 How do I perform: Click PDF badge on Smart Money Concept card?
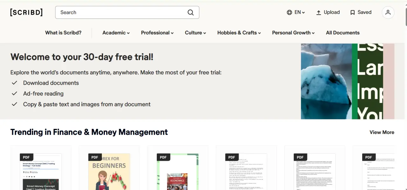(x=26, y=157)
